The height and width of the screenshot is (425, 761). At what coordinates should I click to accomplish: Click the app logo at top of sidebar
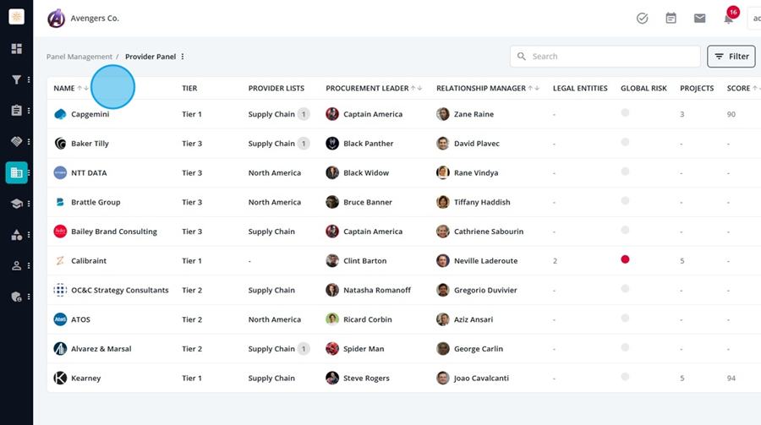coord(17,17)
